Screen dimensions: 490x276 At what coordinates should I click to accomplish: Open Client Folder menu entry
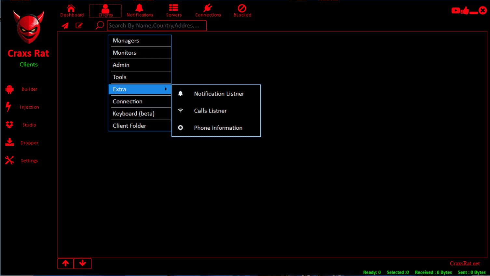(140, 126)
